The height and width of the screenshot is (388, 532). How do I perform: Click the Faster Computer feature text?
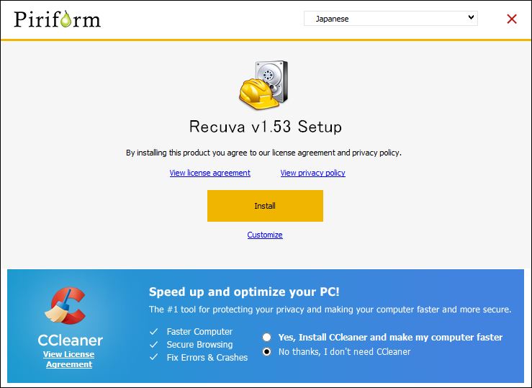tap(199, 332)
